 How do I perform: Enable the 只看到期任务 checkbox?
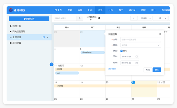pos(86,17)
